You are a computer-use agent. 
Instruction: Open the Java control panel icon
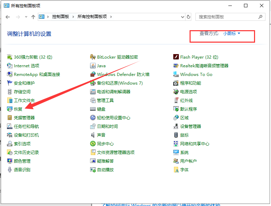pyautogui.click(x=93, y=66)
